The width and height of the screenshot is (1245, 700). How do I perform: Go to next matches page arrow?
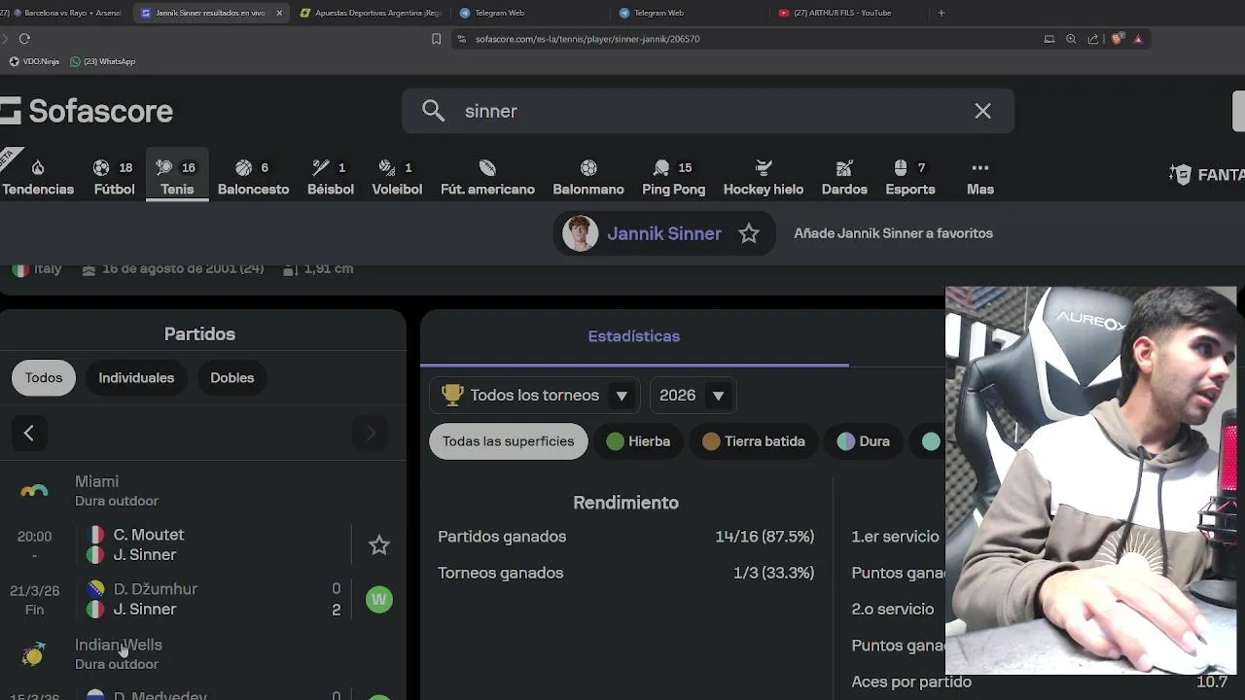coord(371,433)
